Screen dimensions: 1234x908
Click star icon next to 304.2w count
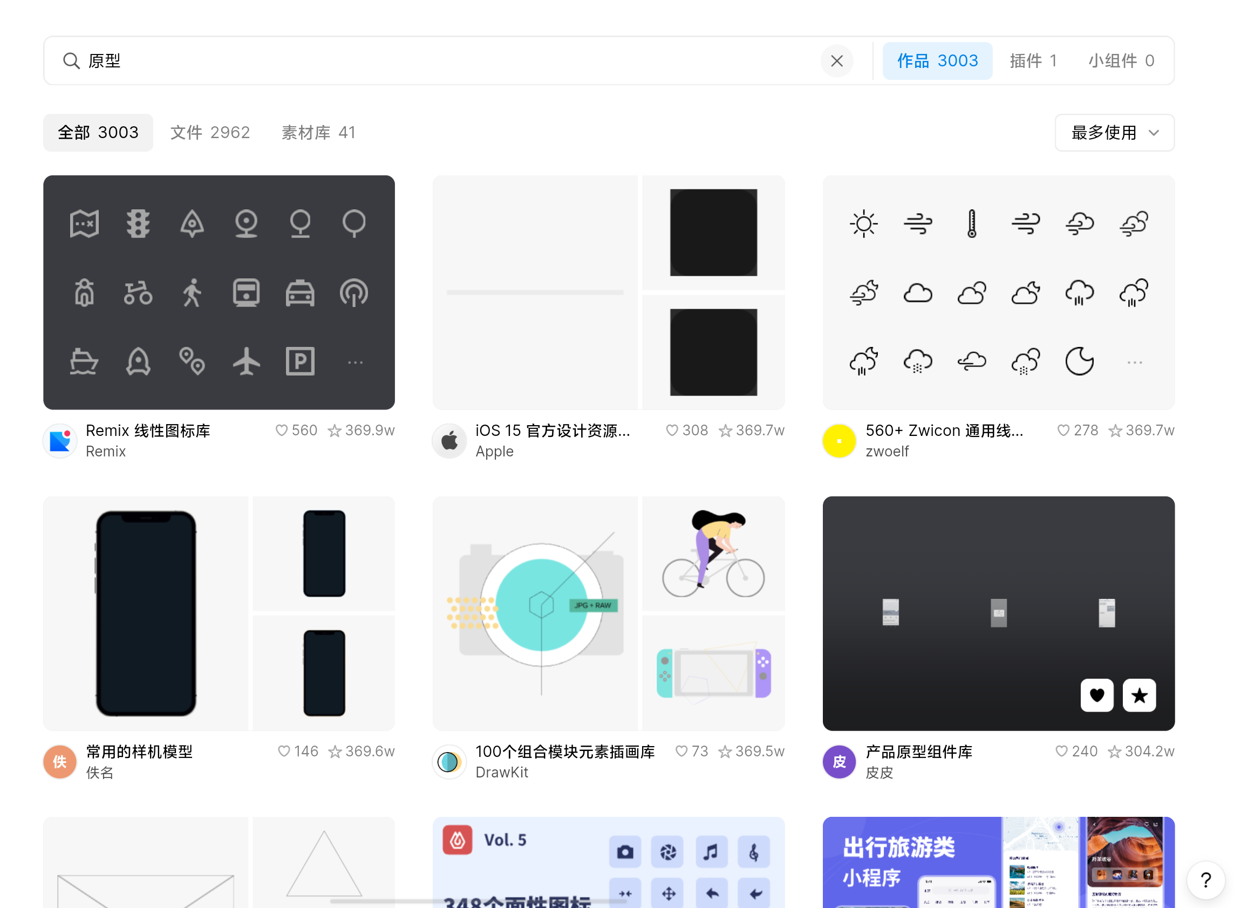point(1114,752)
